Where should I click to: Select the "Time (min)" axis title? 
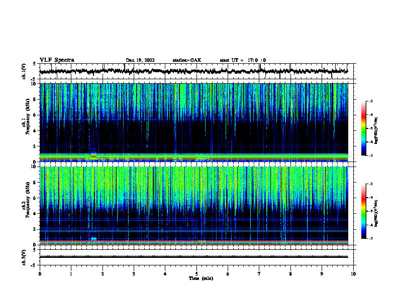point(201,278)
